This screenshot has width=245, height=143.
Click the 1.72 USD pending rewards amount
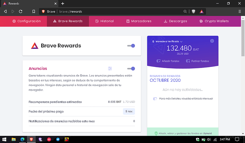pos(129,102)
